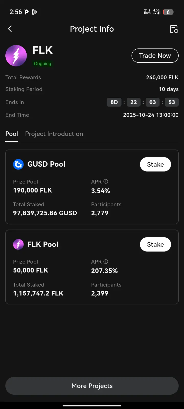This screenshot has height=409, width=184.
Task: Tap the GUSD Pool APR info icon
Action: click(106, 181)
